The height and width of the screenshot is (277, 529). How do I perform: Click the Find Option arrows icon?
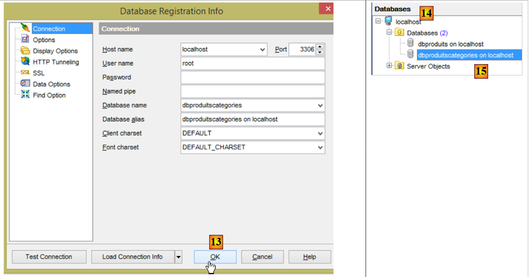25,95
